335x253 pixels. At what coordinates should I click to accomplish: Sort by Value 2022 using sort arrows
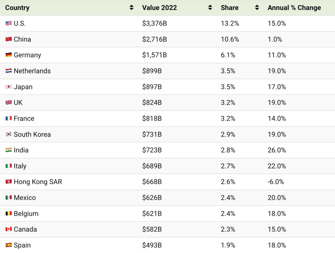[x=210, y=8]
